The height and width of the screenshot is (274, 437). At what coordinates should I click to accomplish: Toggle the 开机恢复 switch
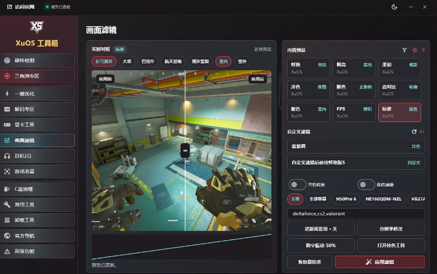297,184
